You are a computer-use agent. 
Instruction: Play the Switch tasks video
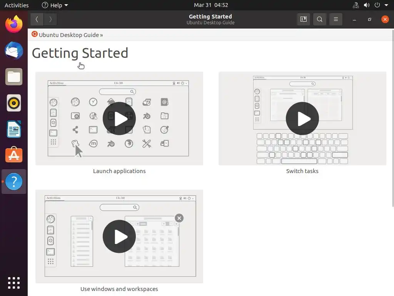pos(302,119)
